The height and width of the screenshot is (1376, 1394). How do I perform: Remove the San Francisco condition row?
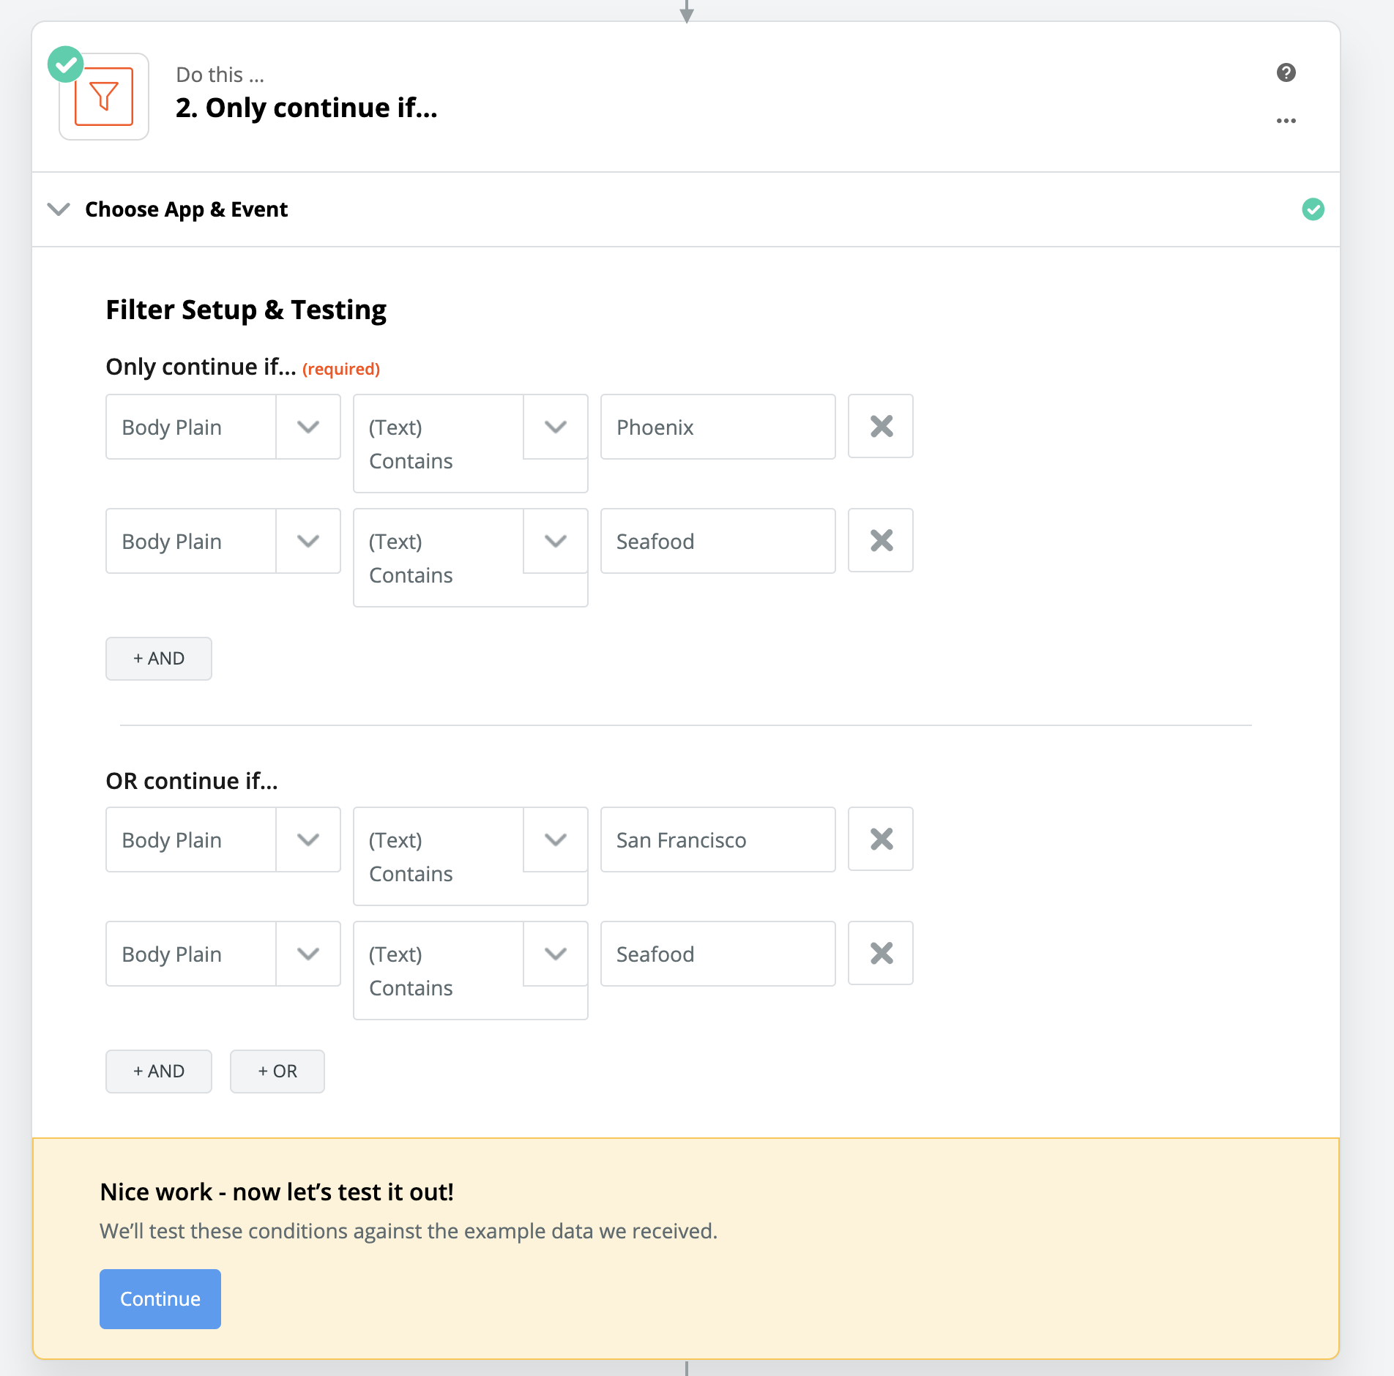pos(881,840)
